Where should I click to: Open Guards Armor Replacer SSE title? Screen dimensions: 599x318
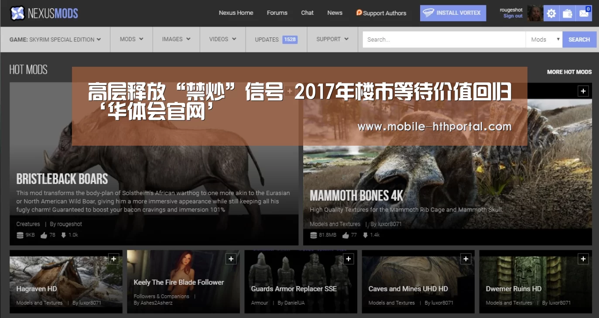tap(294, 289)
